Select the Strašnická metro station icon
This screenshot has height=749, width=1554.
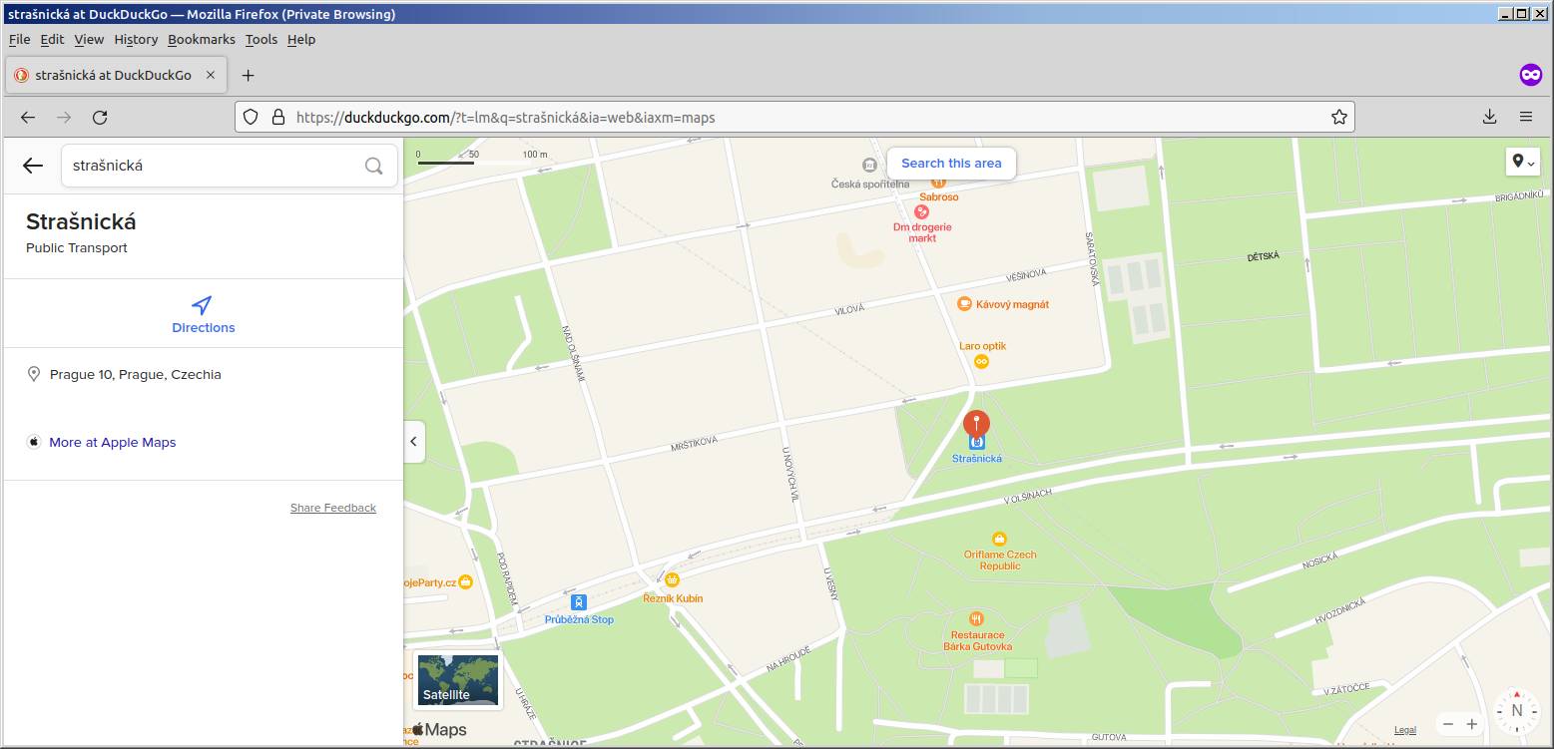(977, 442)
